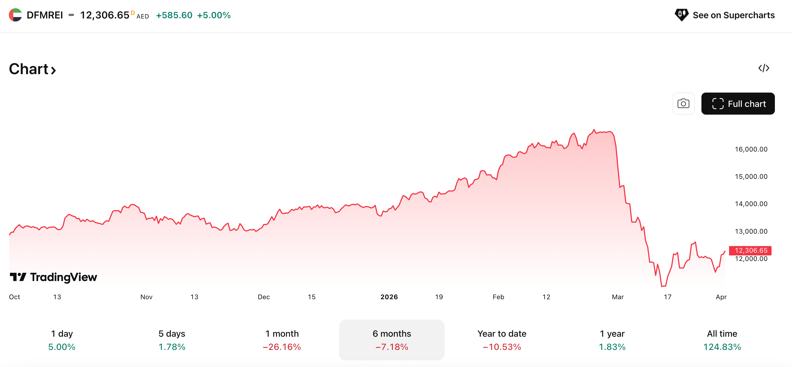Click the UAE flag icon beside DFMREI
792x367 pixels.
[15, 15]
